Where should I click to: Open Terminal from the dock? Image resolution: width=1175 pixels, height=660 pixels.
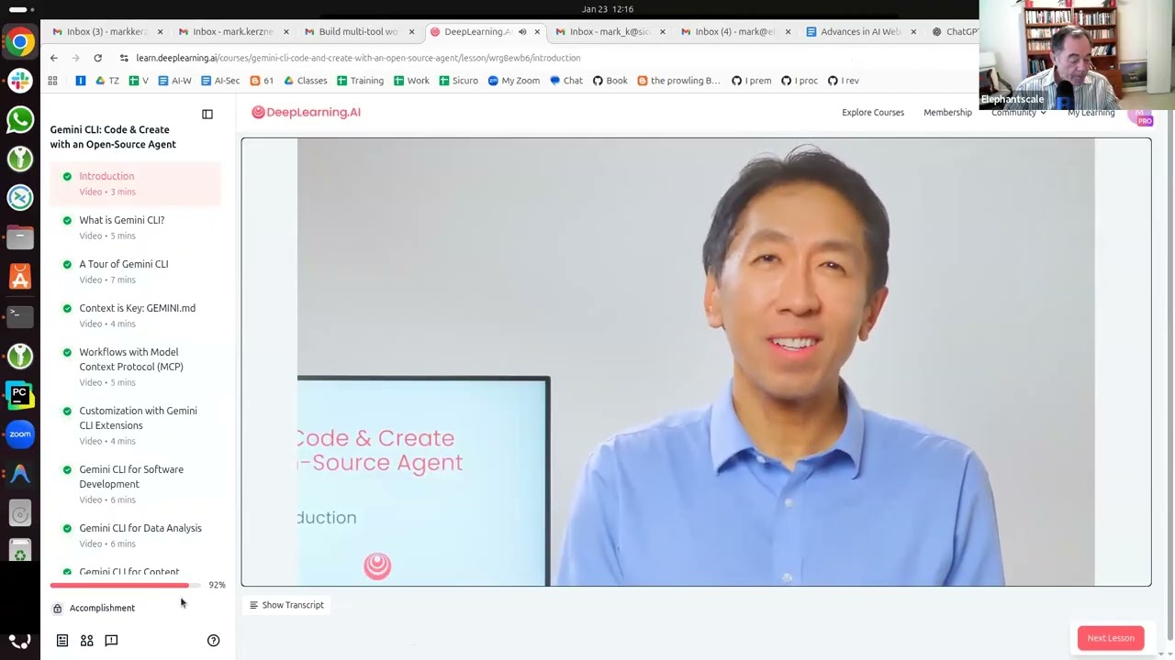19,315
